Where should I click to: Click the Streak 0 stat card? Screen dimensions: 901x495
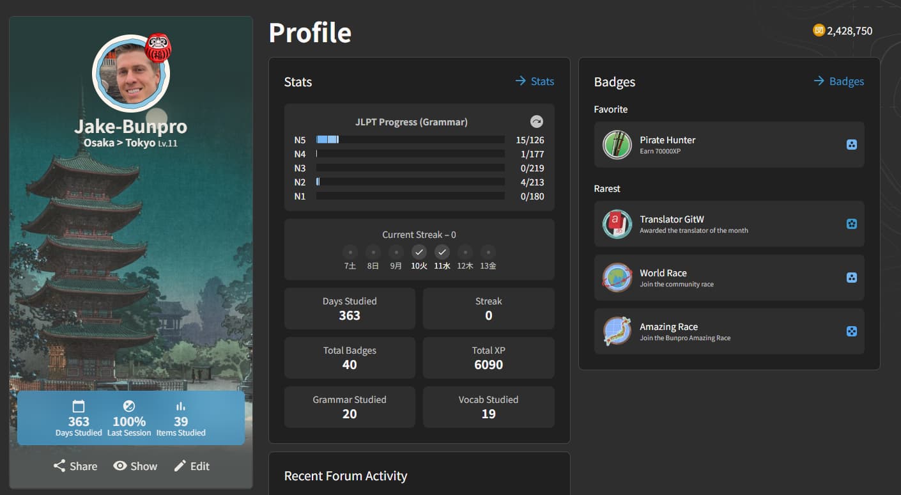click(489, 308)
